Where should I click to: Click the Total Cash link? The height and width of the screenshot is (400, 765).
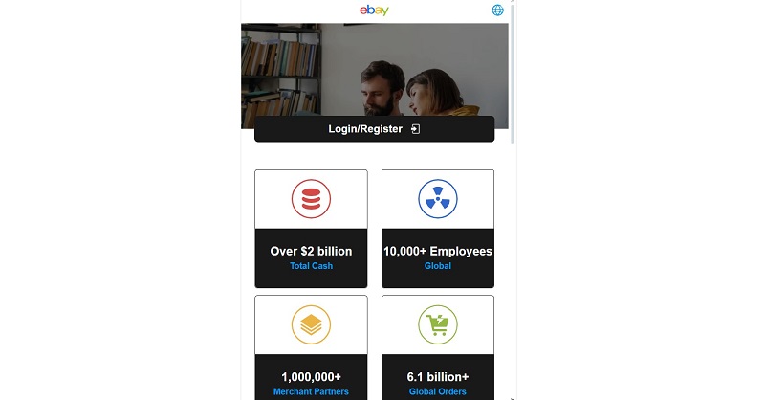click(x=312, y=266)
